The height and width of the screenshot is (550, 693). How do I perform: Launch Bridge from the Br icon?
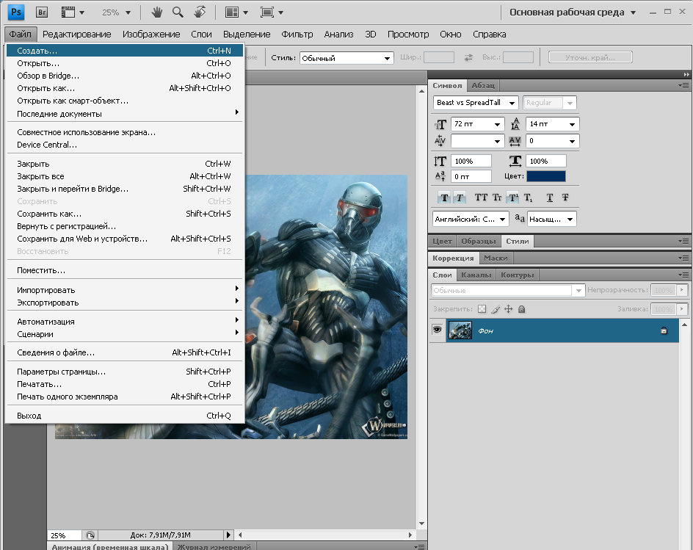(42, 12)
